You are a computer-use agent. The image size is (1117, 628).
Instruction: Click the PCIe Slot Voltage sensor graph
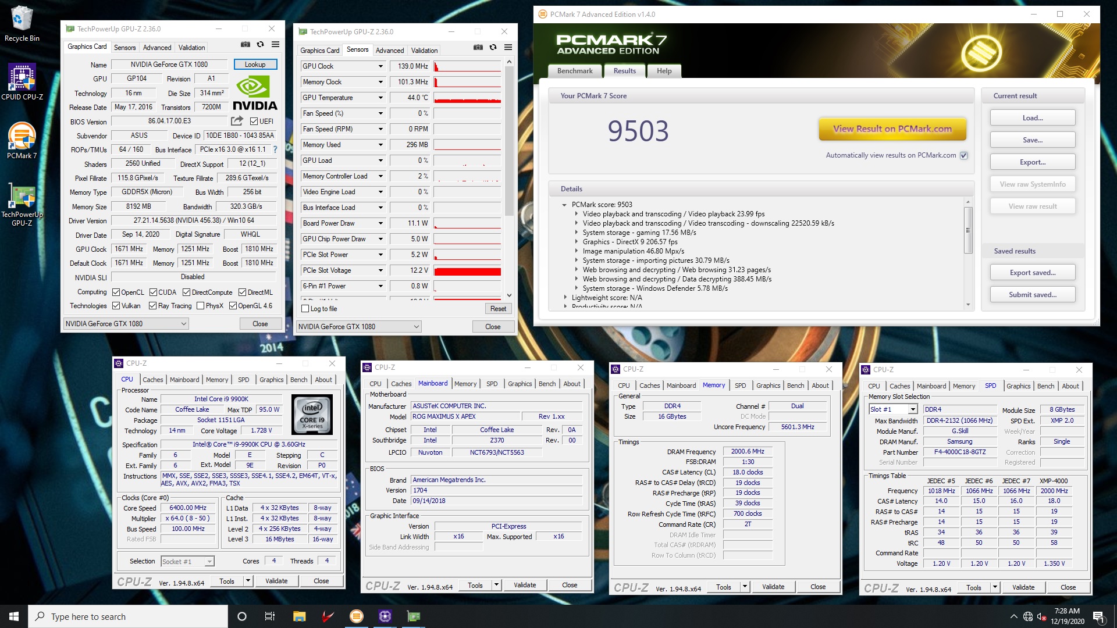(x=468, y=270)
